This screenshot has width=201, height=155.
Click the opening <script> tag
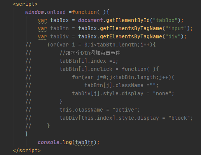(x=25, y=4)
